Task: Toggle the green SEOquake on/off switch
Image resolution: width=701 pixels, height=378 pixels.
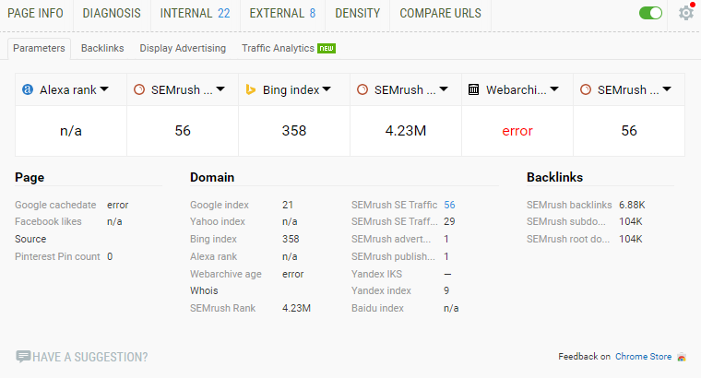Action: pyautogui.click(x=650, y=13)
